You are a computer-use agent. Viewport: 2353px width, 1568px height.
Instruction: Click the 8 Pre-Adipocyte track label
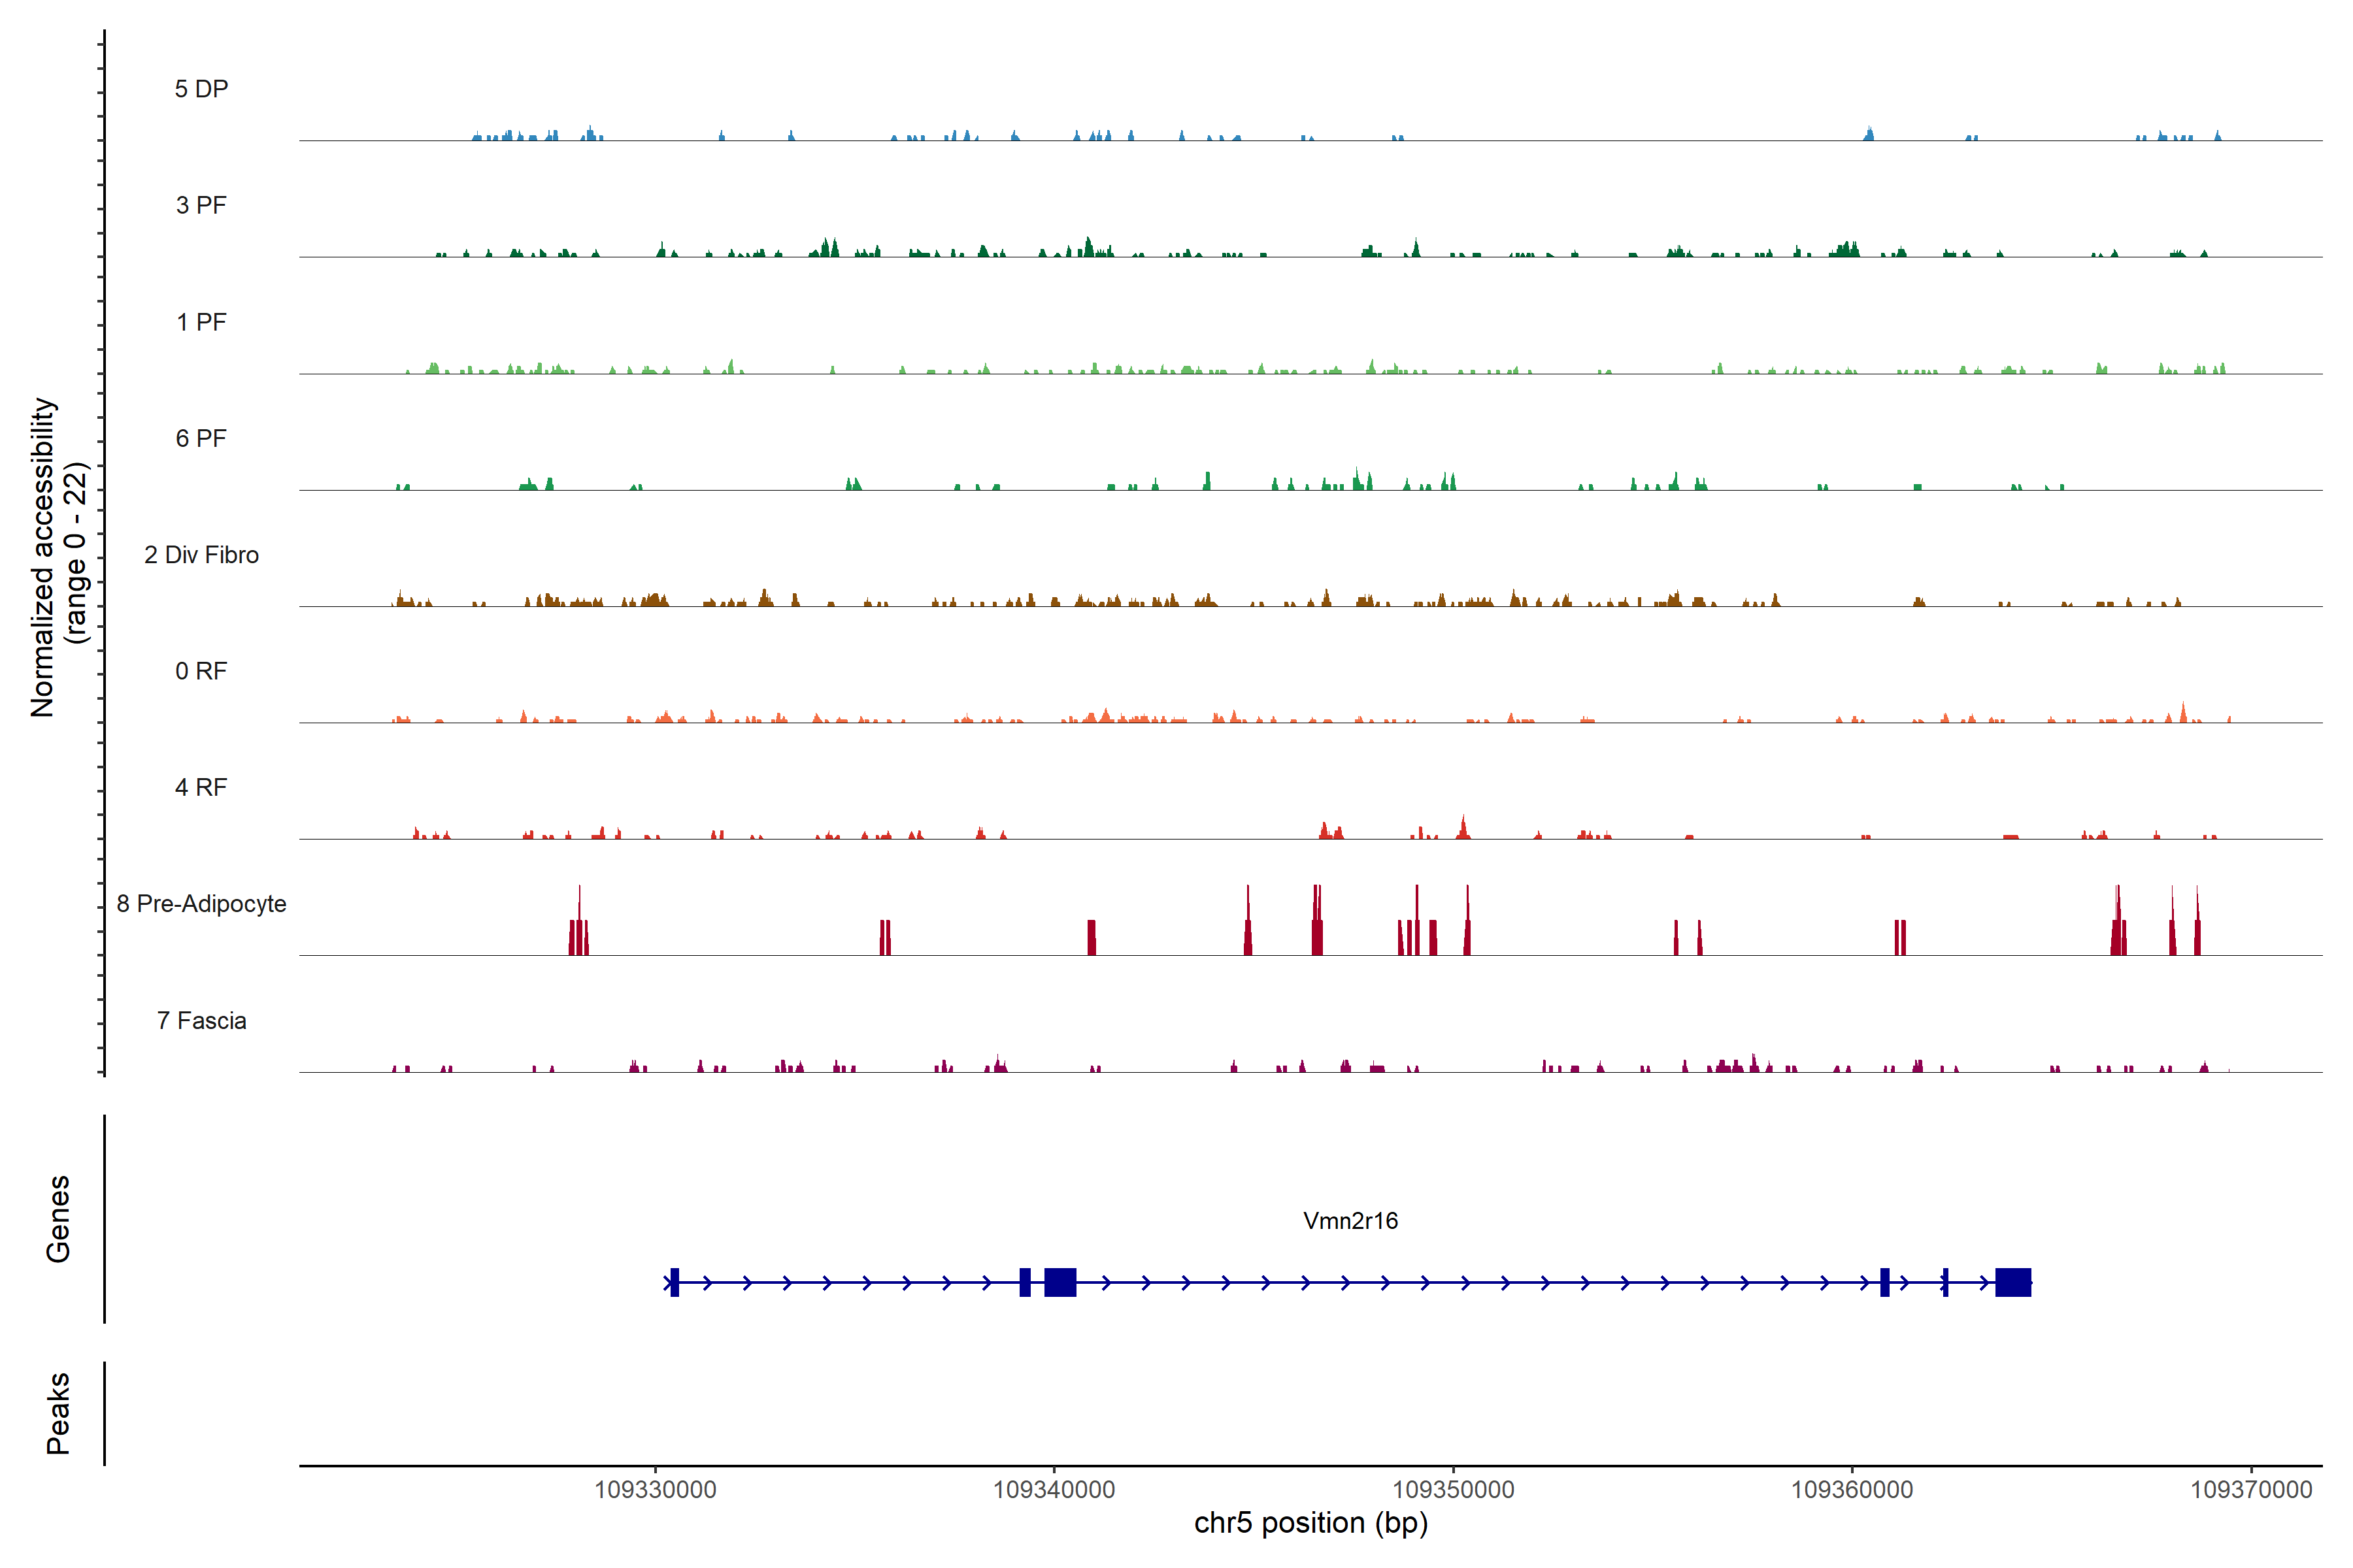(201, 904)
